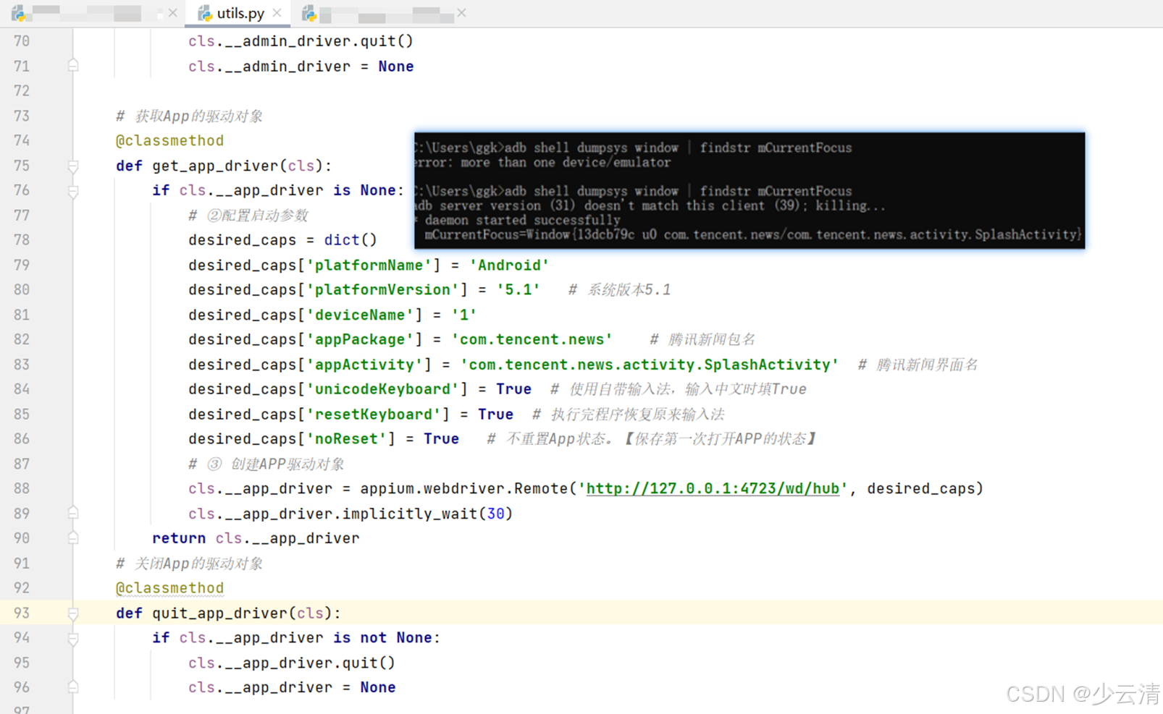This screenshot has width=1163, height=714.
Task: Close the first blurred editor tab
Action: coord(172,13)
